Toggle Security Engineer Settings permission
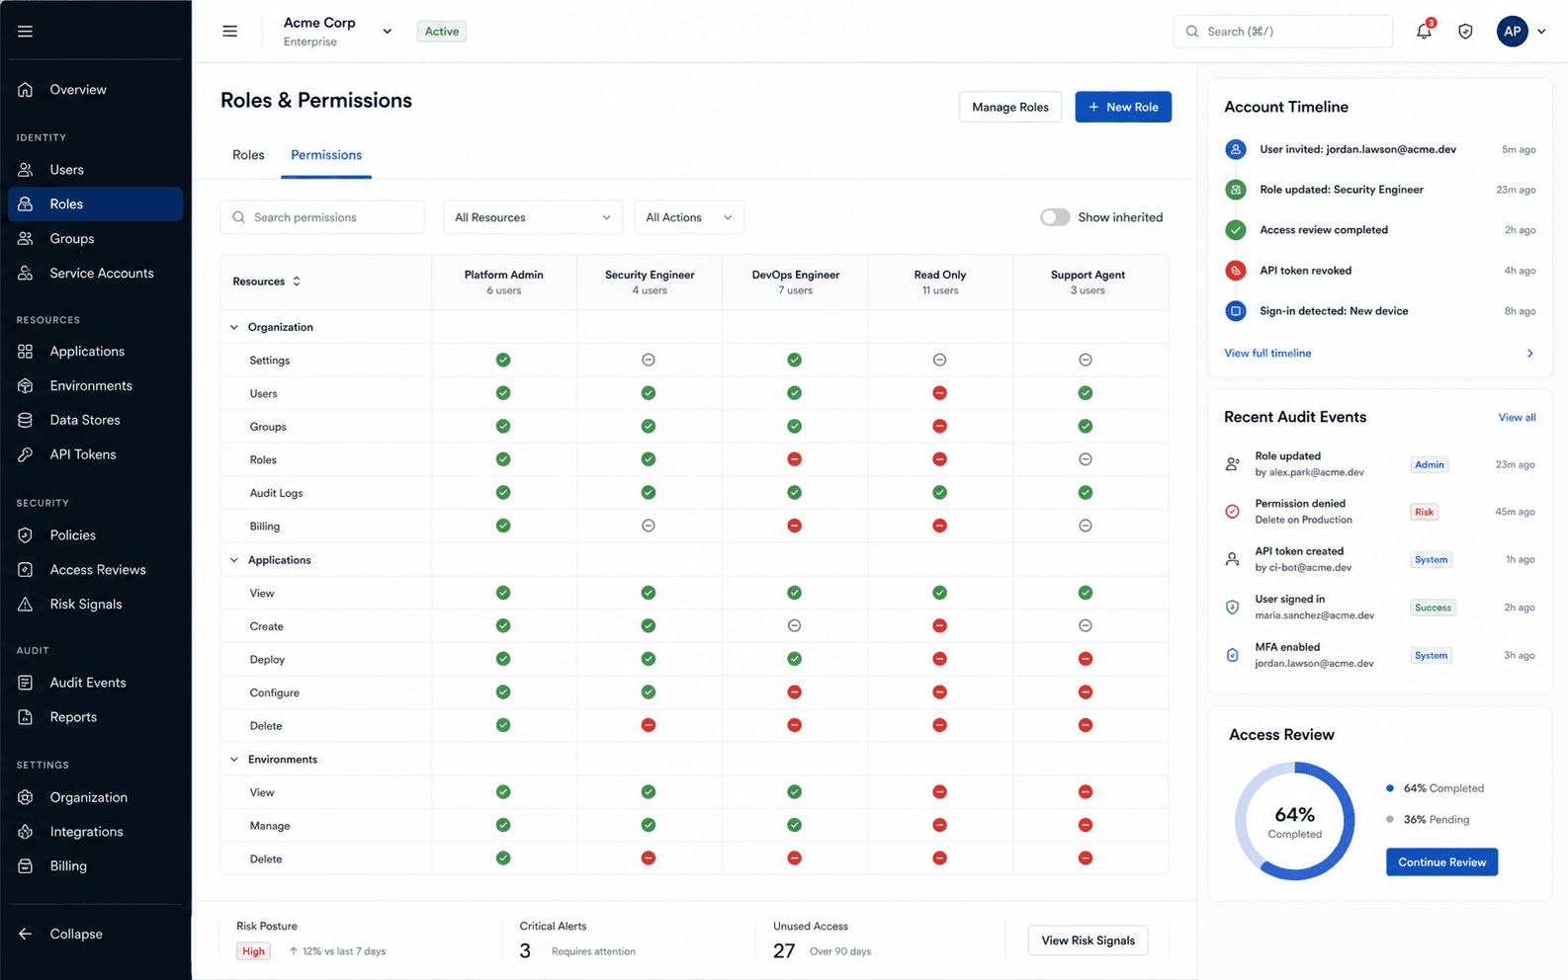Viewport: 1568px width, 980px height. (649, 361)
